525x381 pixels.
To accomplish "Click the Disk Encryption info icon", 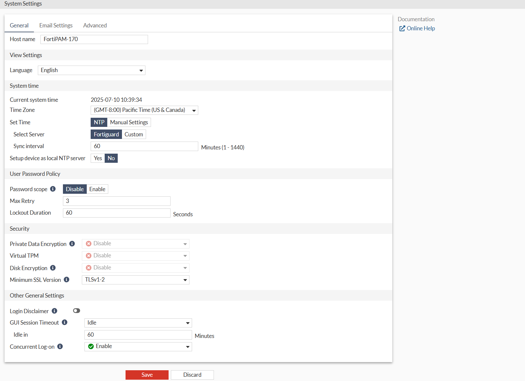I will pyautogui.click(x=53, y=268).
